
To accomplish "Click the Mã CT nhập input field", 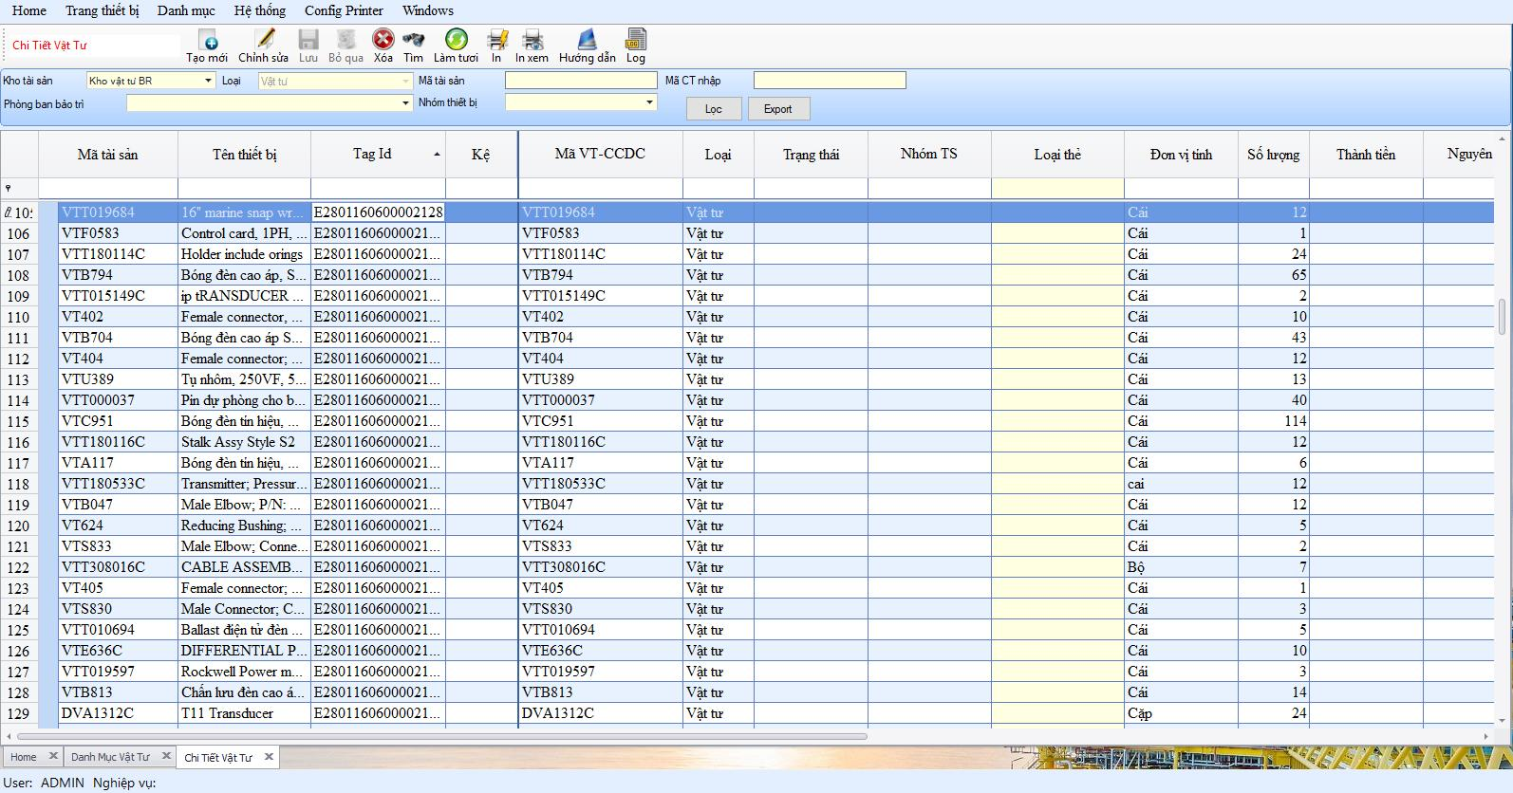I will 829,81.
